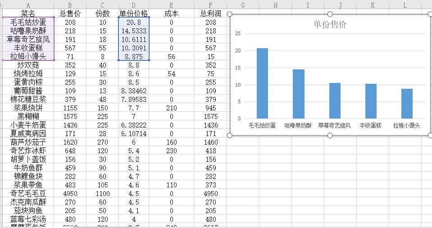Click chart axis label 毛毛姑炒蛋

click(x=262, y=125)
